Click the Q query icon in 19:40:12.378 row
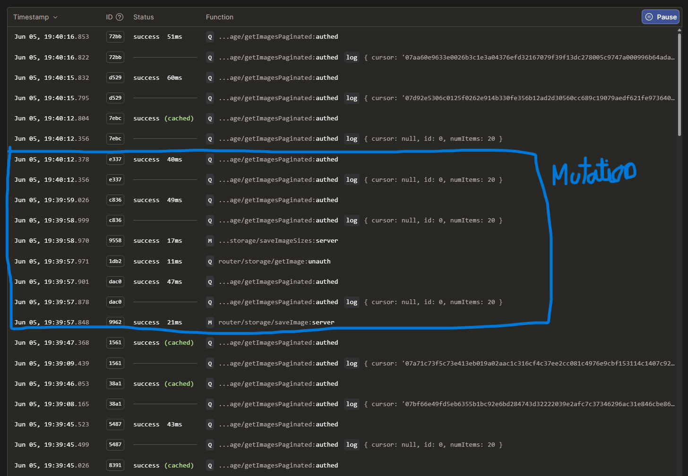The height and width of the screenshot is (476, 688). (210, 160)
